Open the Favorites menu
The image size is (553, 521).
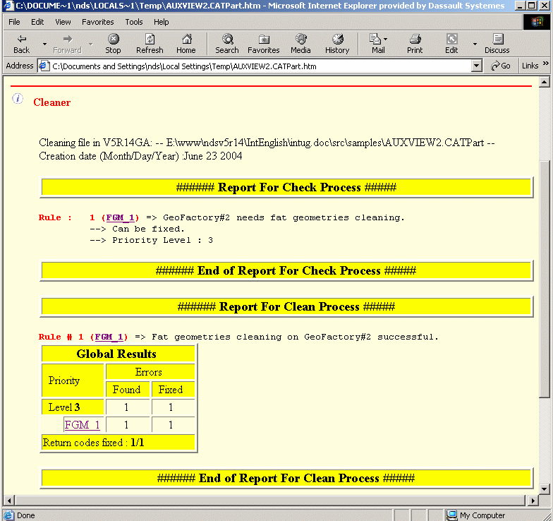point(97,22)
